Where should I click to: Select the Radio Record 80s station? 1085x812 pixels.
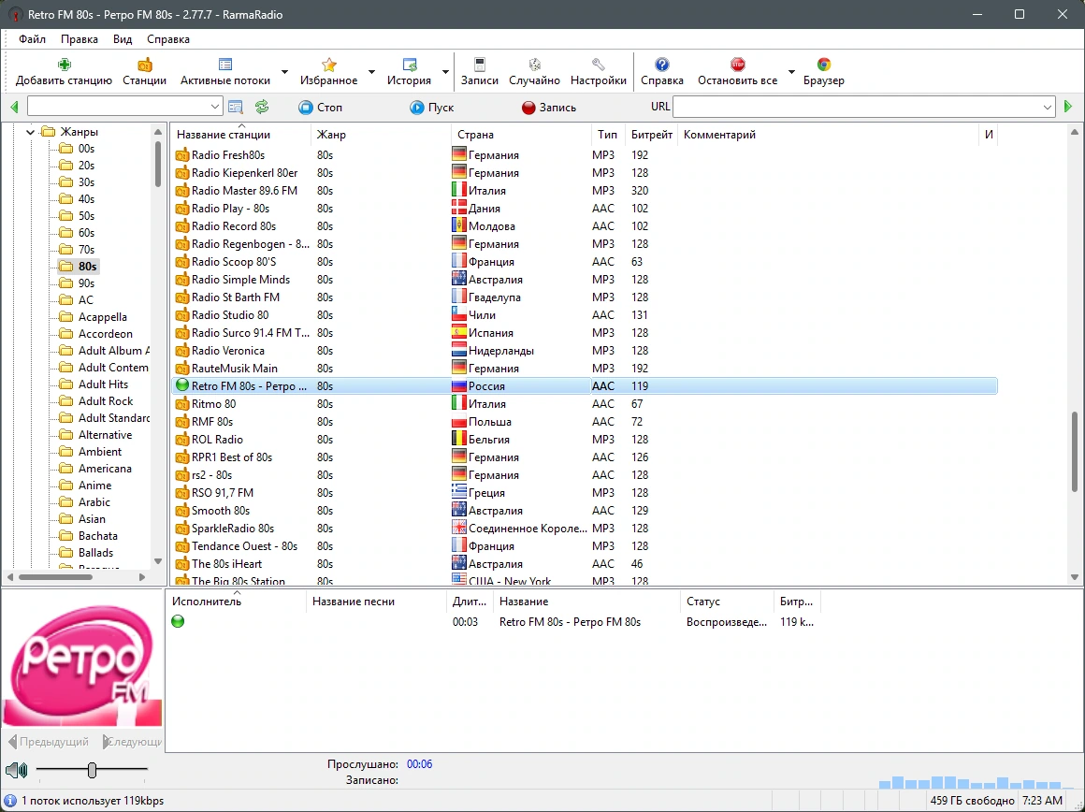(584, 226)
